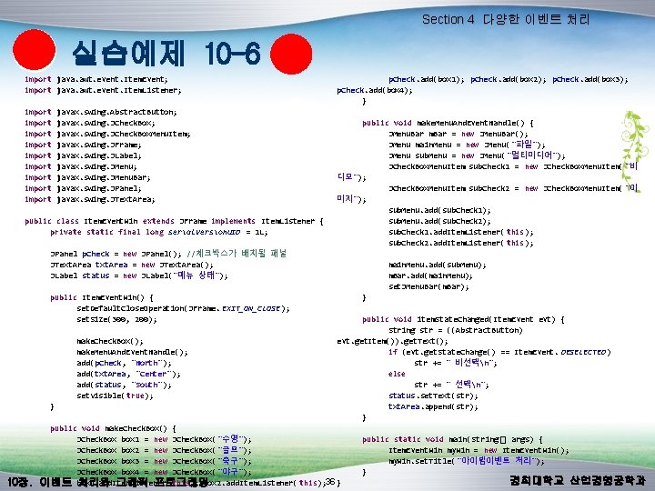
Task: Click the str += " 선택\n"; line
Action: click(x=451, y=385)
